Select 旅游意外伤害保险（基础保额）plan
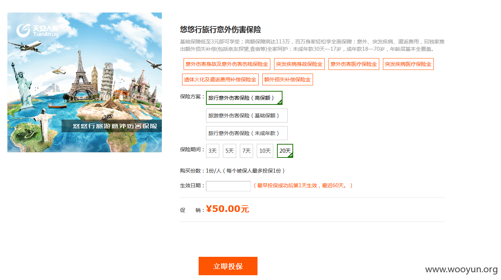 pyautogui.click(x=247, y=116)
